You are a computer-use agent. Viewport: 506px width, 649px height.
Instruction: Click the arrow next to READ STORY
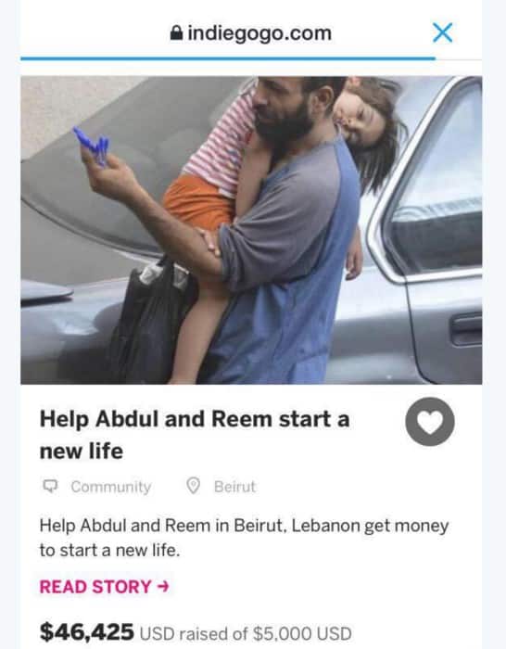pyautogui.click(x=163, y=587)
